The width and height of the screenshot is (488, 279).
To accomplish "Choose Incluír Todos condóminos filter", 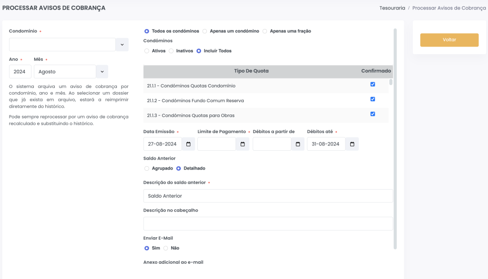I will tap(199, 51).
